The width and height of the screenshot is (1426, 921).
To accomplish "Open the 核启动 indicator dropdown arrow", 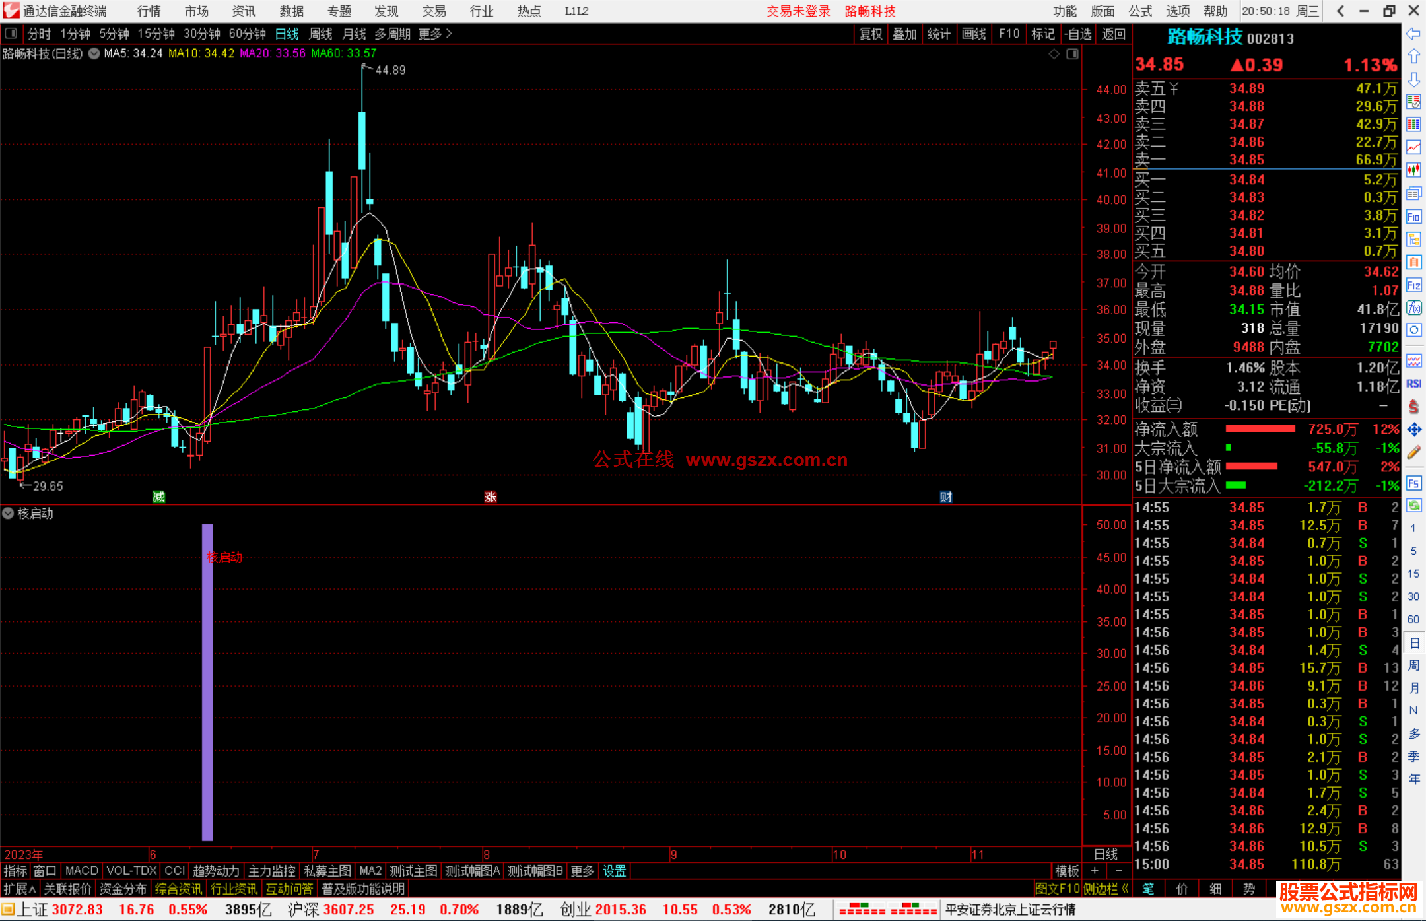I will coord(8,513).
